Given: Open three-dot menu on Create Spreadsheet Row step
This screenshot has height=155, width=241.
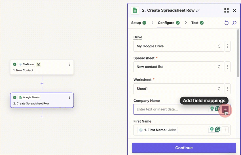Looking at the screenshot, I should [x=69, y=97].
